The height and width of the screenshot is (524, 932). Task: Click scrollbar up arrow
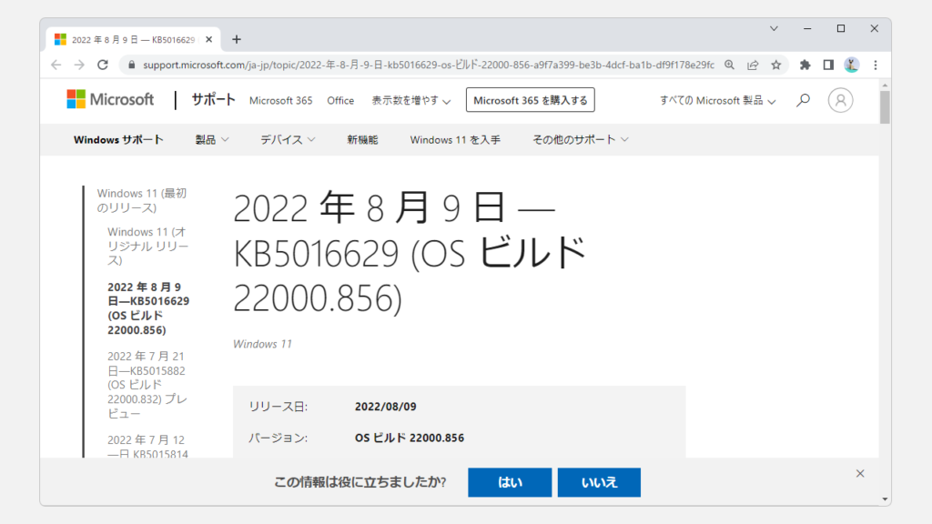tap(885, 86)
